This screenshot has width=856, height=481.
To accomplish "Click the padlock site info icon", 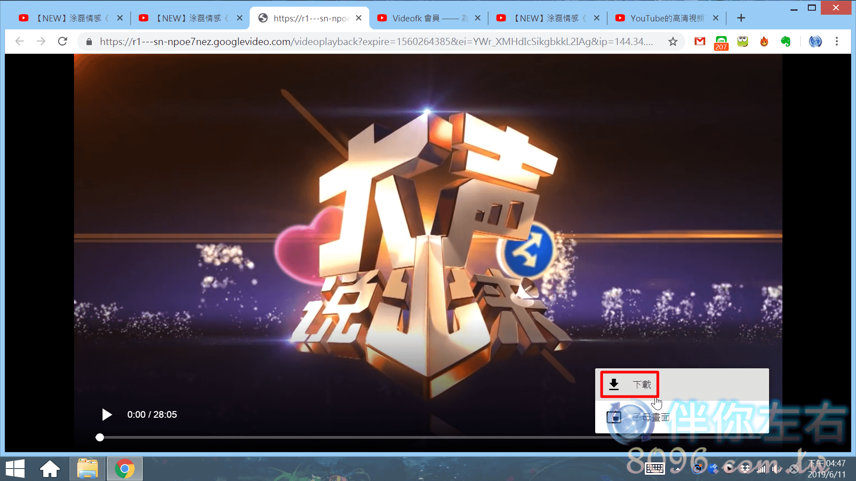I will [89, 42].
